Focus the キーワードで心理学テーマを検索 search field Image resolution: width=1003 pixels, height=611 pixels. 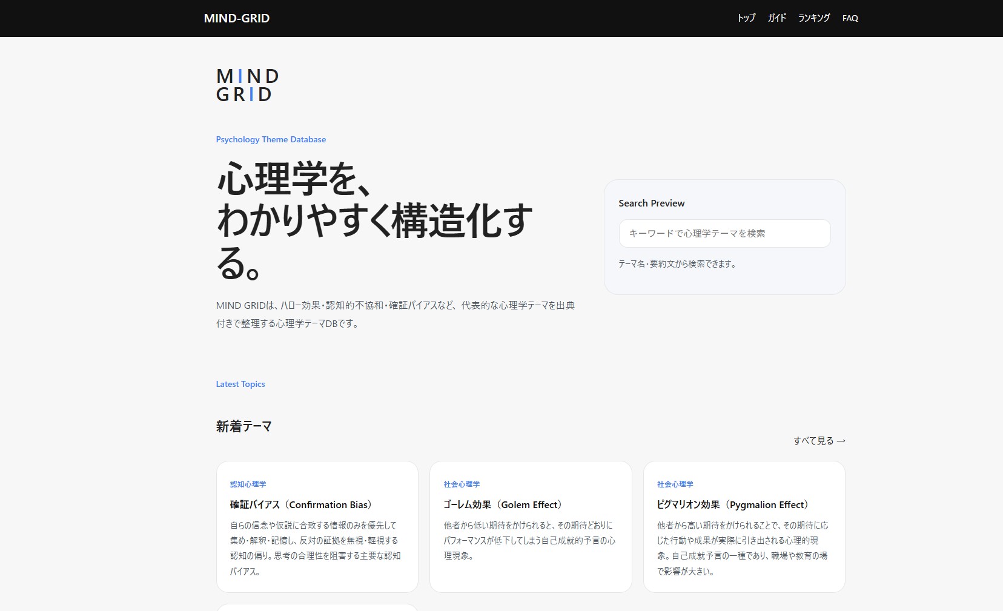point(724,233)
